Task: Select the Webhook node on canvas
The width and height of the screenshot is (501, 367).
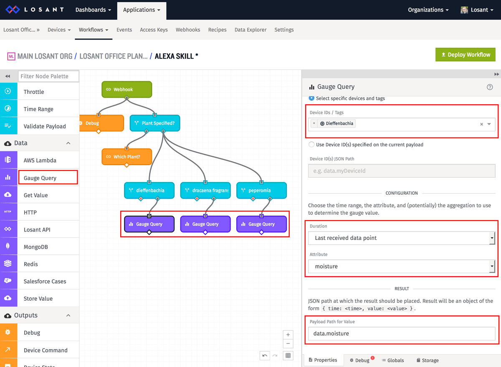Action: 127,89
